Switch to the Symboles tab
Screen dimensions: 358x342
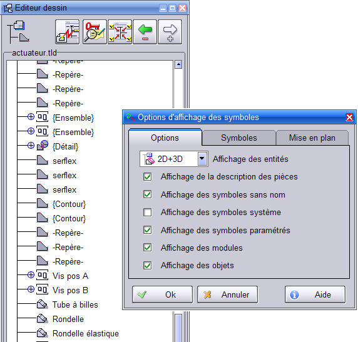tap(239, 138)
